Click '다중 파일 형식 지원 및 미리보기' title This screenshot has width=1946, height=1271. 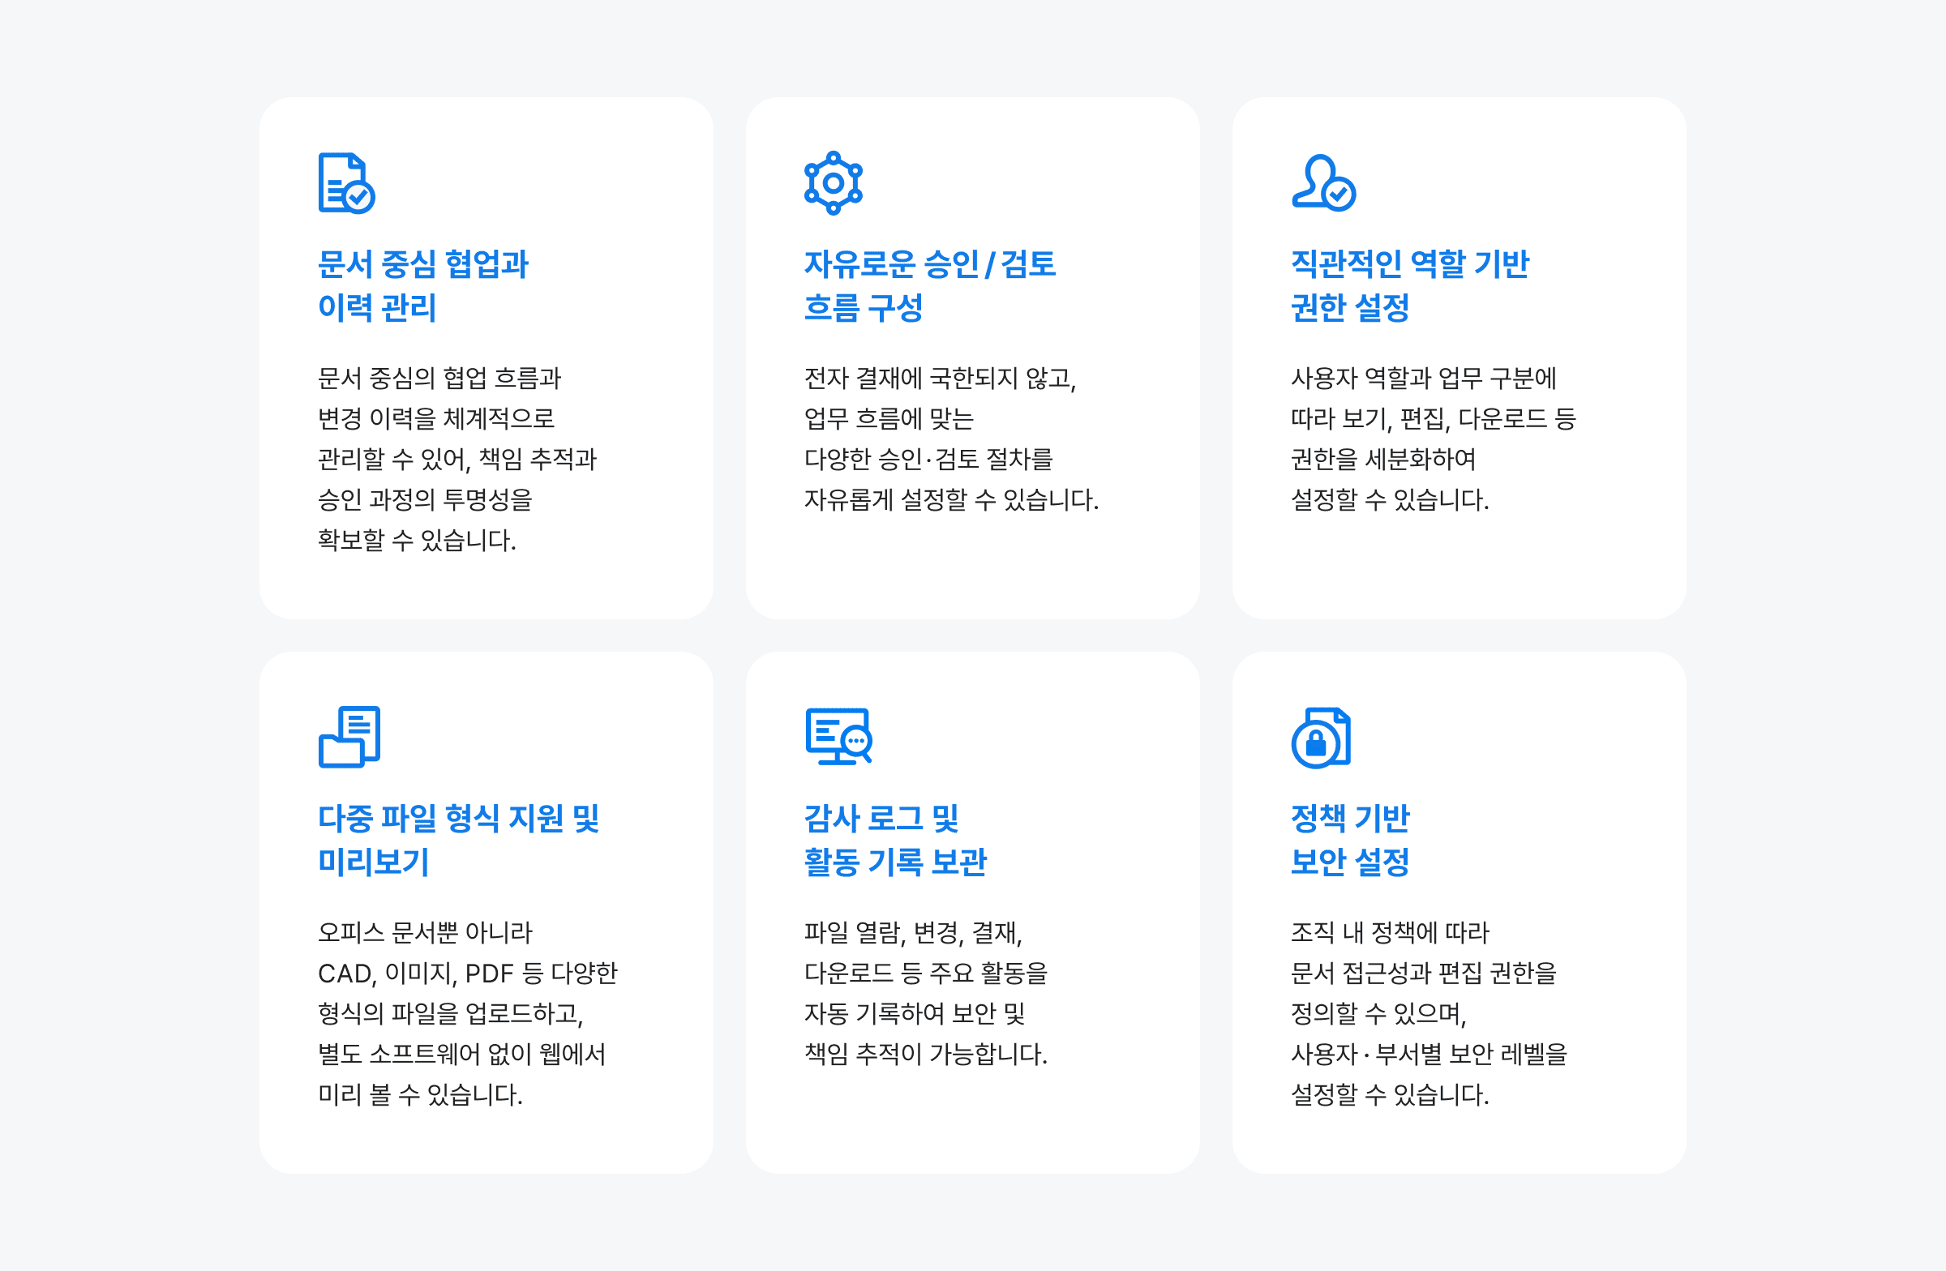(458, 840)
